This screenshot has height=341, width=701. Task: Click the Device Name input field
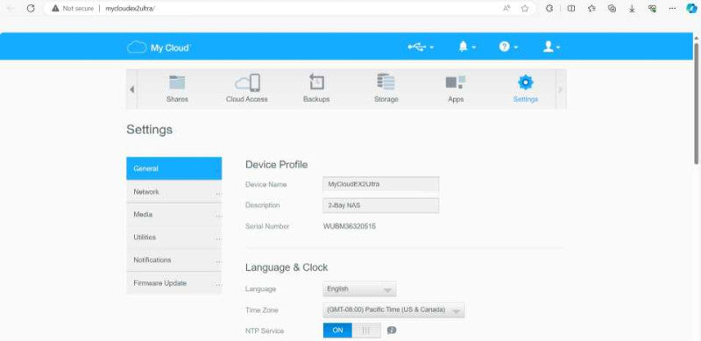point(381,184)
